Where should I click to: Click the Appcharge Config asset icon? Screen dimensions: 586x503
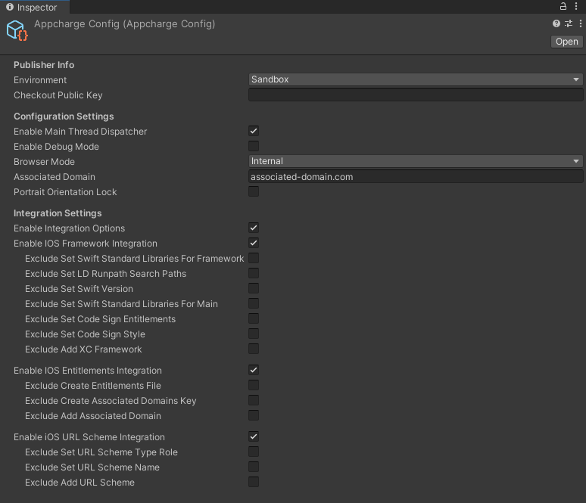pos(17,30)
